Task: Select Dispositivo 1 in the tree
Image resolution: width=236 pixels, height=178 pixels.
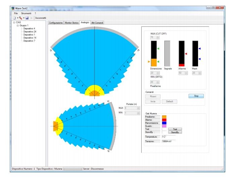Action: point(29,35)
